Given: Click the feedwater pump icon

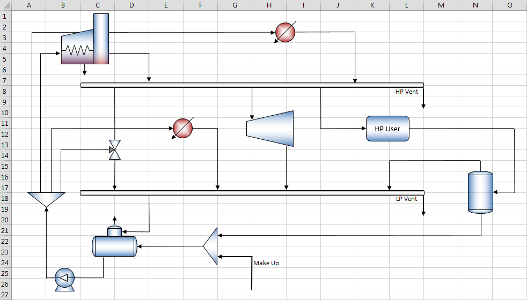Looking at the screenshot, I should click(x=64, y=280).
